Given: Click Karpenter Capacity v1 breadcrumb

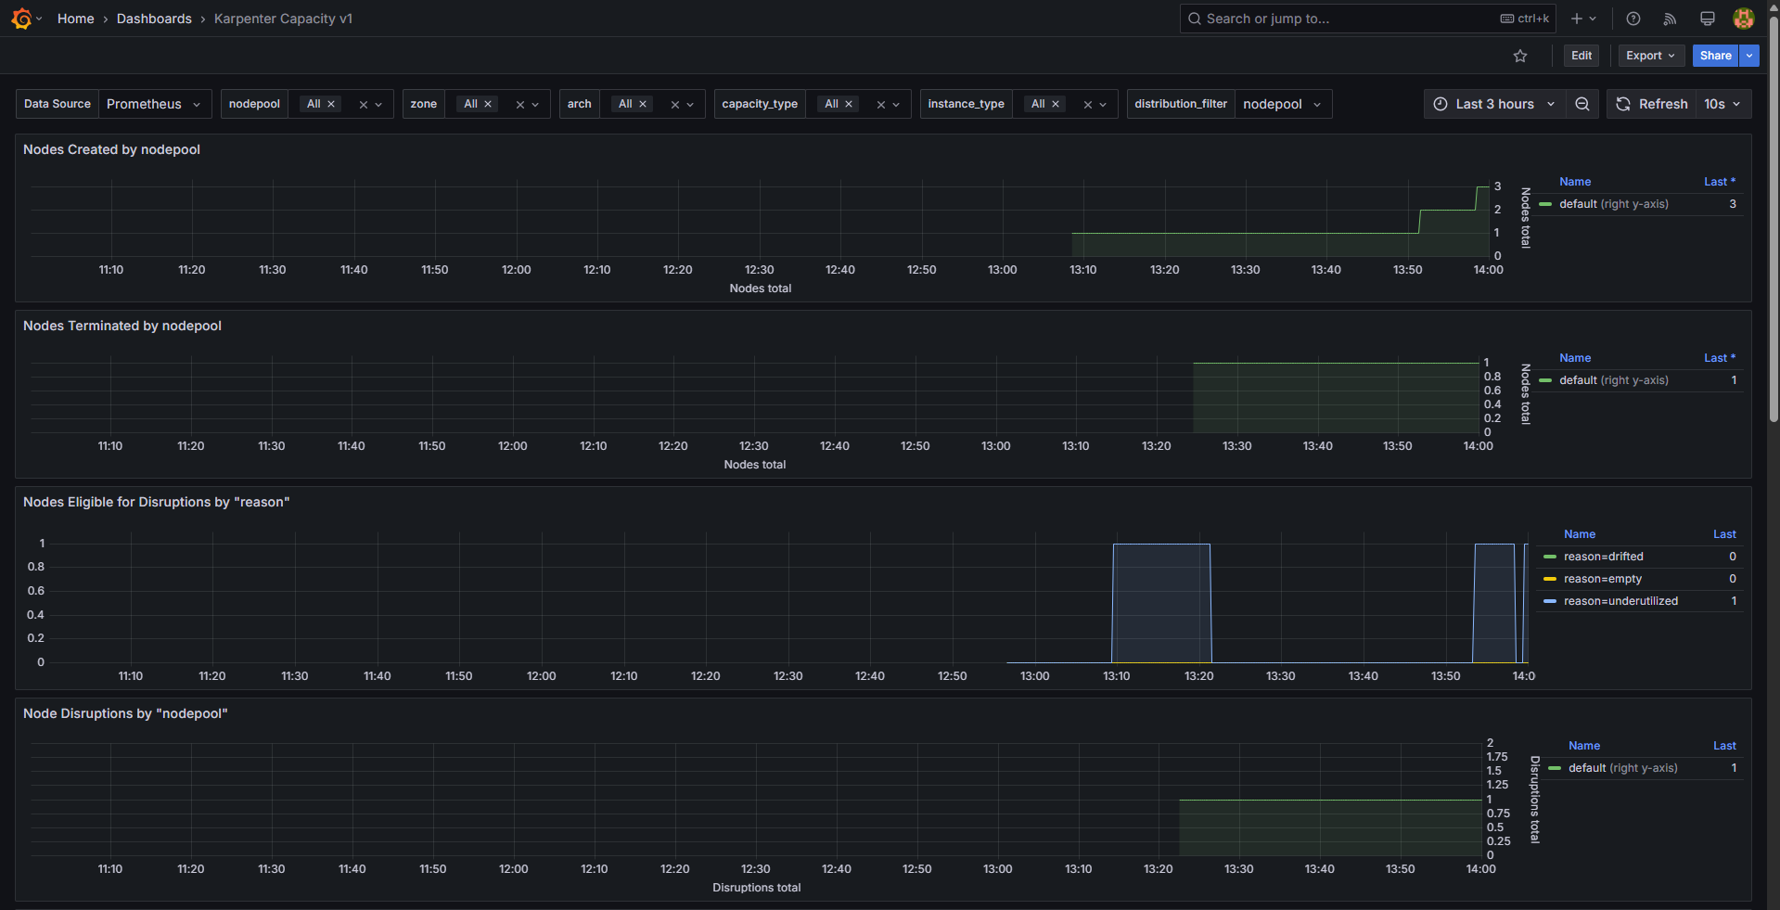Looking at the screenshot, I should 283,19.
